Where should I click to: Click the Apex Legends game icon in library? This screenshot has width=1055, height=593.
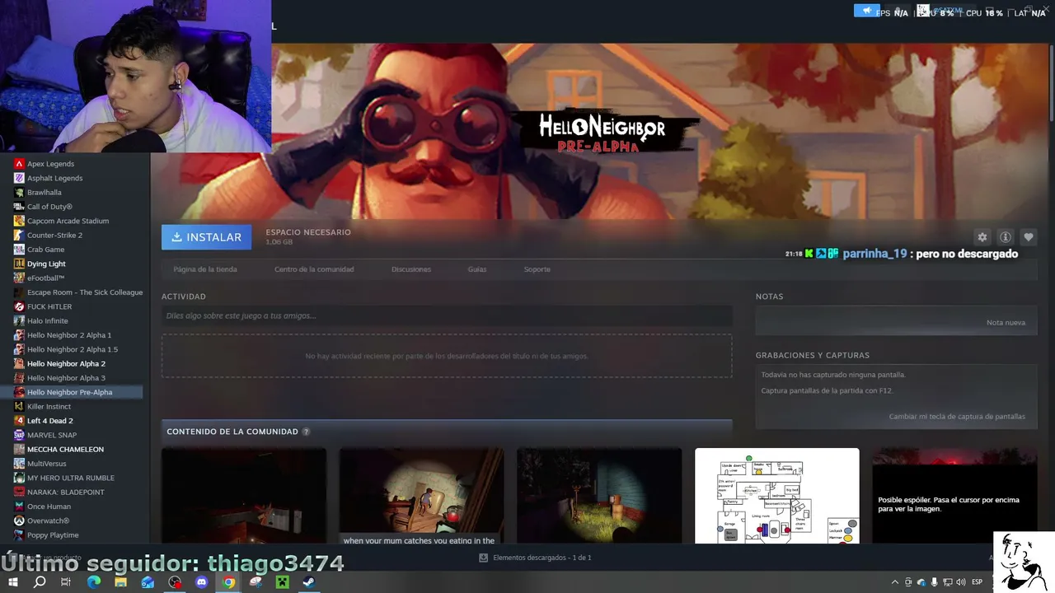click(x=19, y=164)
